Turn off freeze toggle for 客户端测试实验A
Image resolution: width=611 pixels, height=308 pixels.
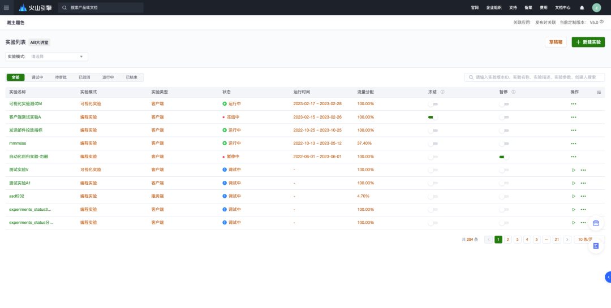coord(433,117)
